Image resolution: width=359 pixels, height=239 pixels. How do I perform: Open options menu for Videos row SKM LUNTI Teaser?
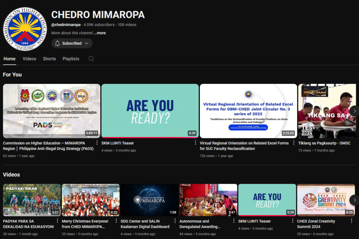click(x=293, y=221)
